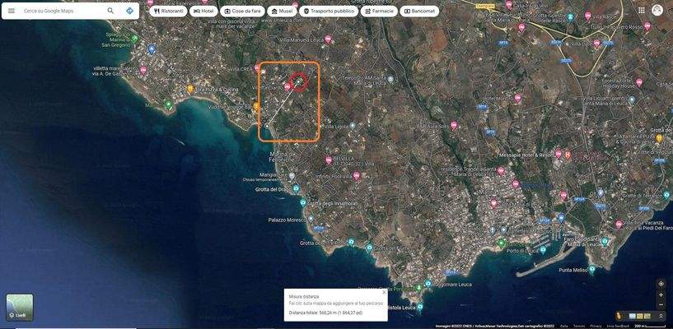Open the Google apps grid
This screenshot has width=673, height=329.
[642, 10]
